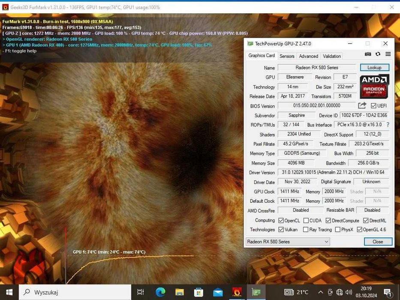Open Microsoft Edge from the taskbar
Image resolution: width=400 pixels, height=300 pixels.
pyautogui.click(x=160, y=292)
